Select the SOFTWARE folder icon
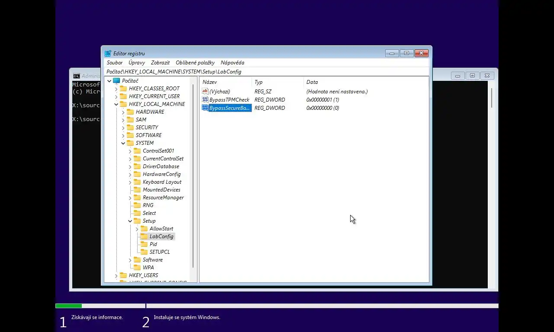 (x=130, y=135)
